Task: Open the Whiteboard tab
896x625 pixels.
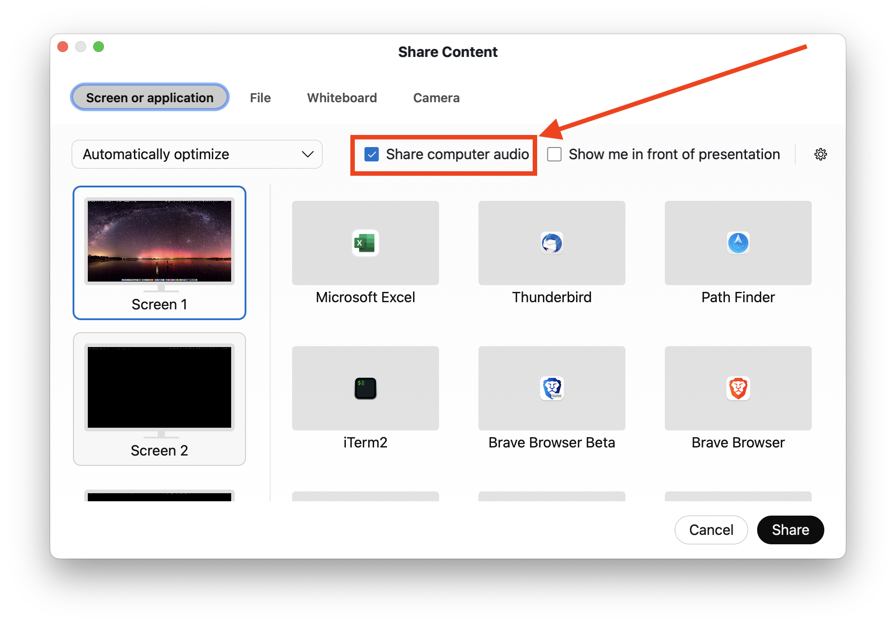Action: pos(342,98)
